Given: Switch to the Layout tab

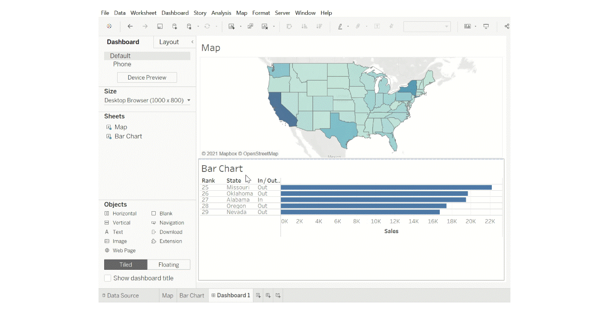Looking at the screenshot, I should [169, 42].
